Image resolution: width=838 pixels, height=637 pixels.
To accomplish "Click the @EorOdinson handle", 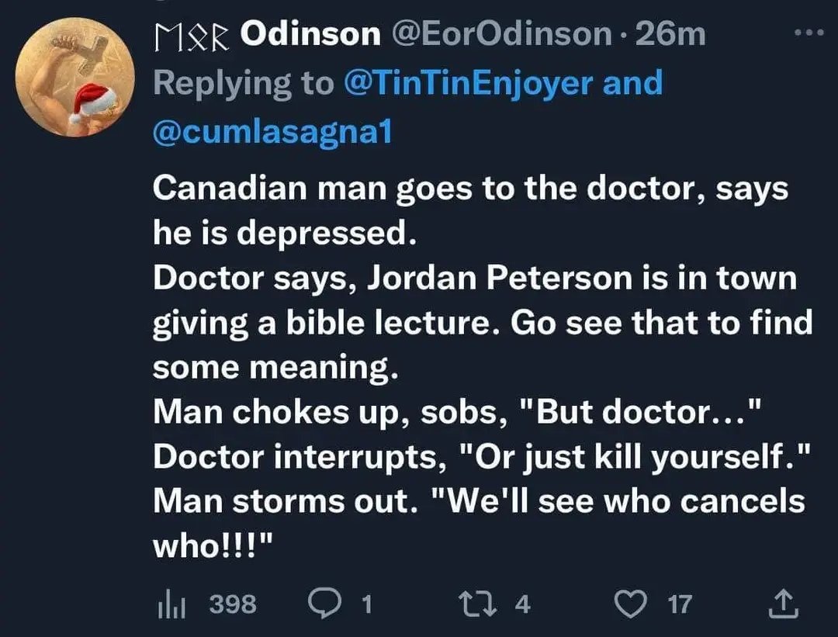I will pos(505,34).
